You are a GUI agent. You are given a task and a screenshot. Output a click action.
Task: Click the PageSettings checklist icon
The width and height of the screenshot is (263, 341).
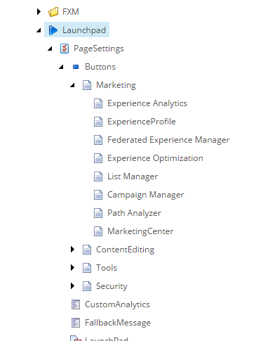point(65,49)
